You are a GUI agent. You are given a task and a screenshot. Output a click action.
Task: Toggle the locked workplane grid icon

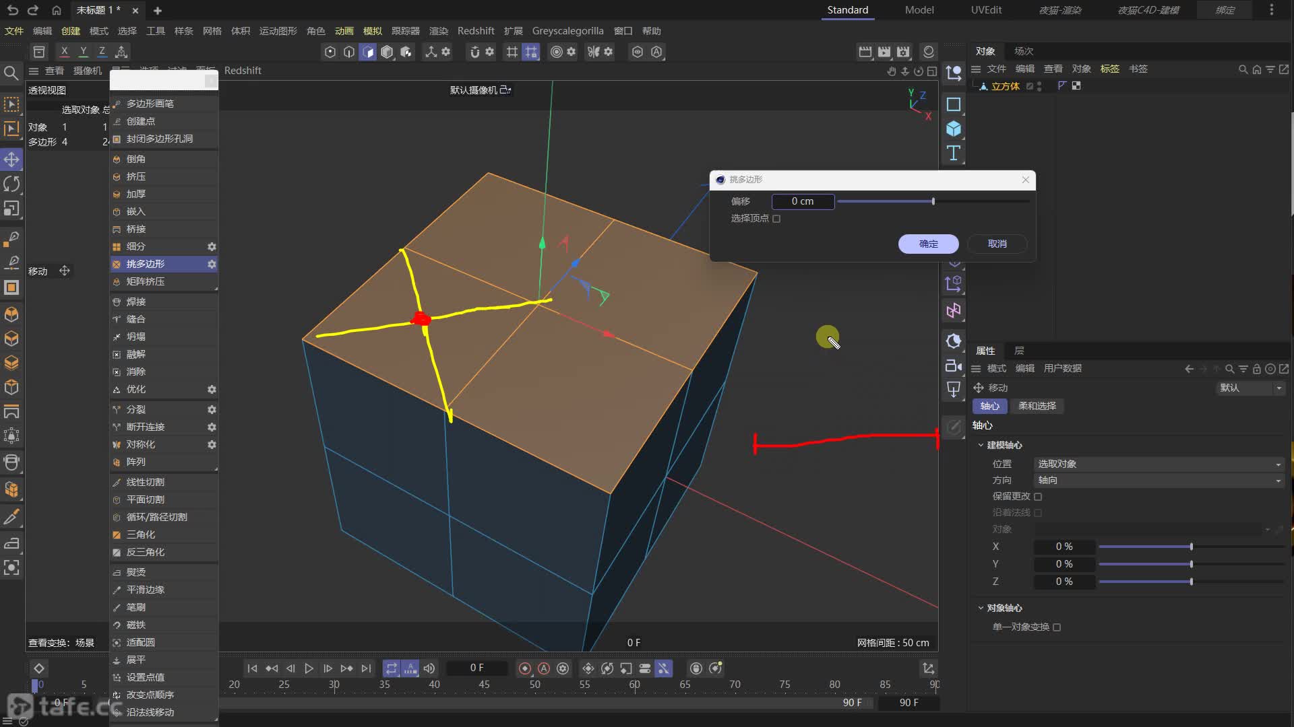tap(531, 52)
